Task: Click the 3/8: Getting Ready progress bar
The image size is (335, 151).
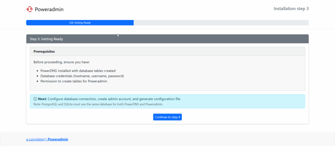Action: [80, 23]
